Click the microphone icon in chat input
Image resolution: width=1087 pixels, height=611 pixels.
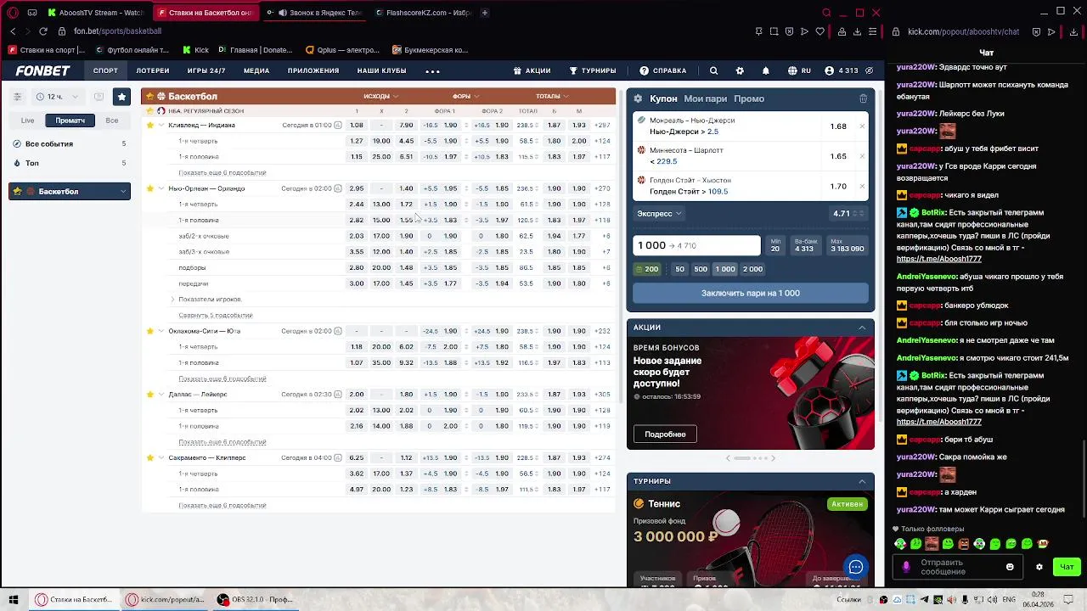(906, 567)
